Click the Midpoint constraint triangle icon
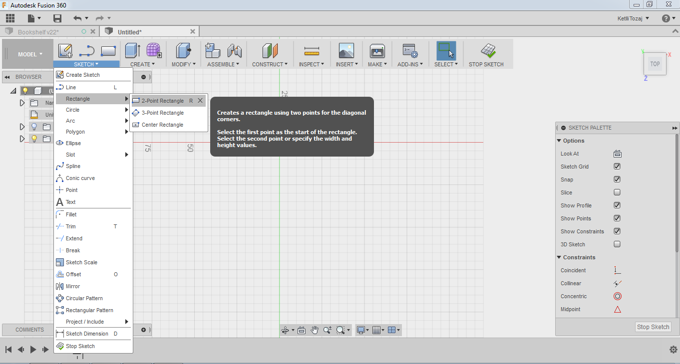The height and width of the screenshot is (364, 680). click(x=617, y=309)
